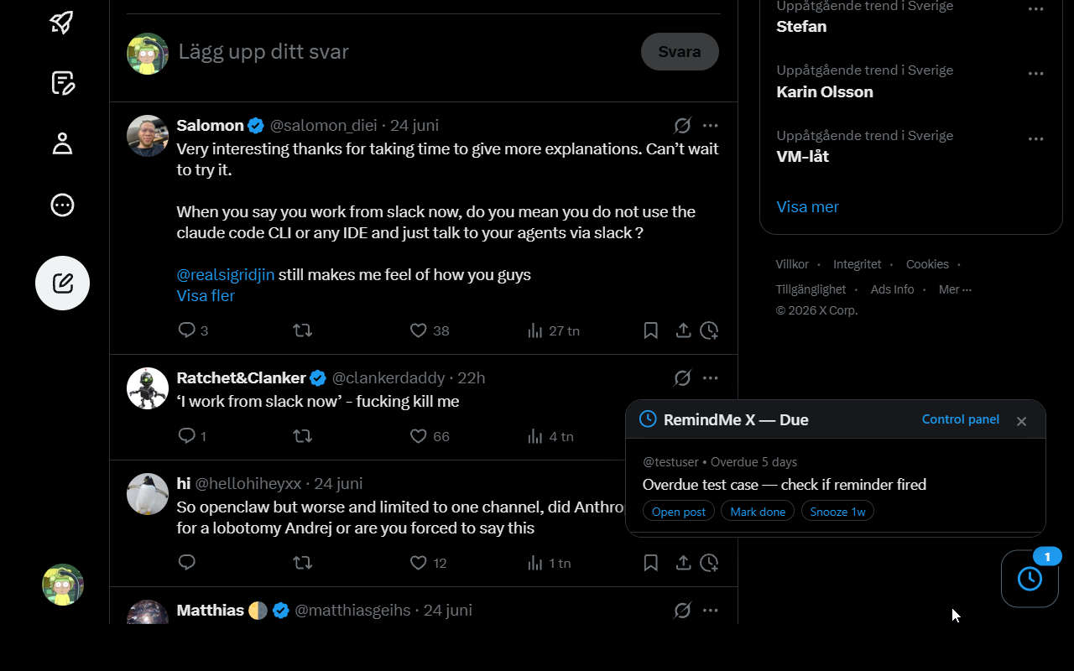Click reminder clock icon on Salomon's reply
The height and width of the screenshot is (671, 1074).
tap(709, 330)
